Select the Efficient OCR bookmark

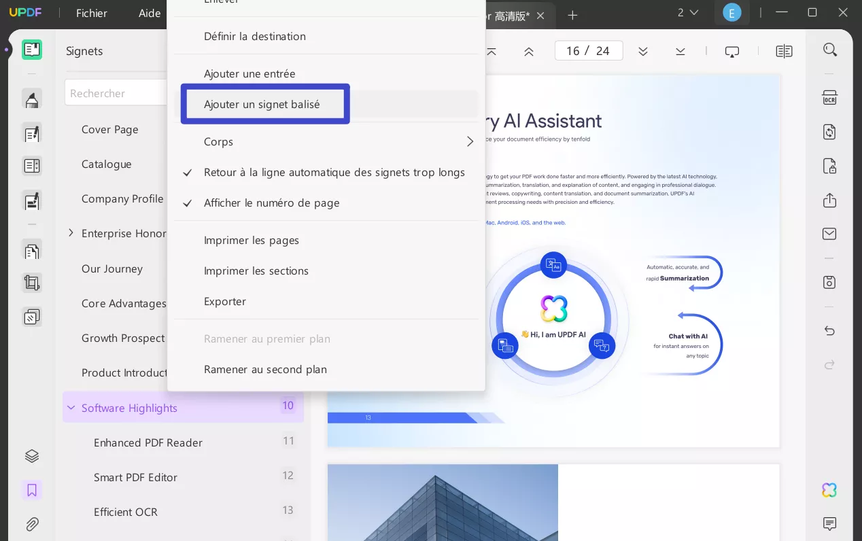(x=126, y=512)
